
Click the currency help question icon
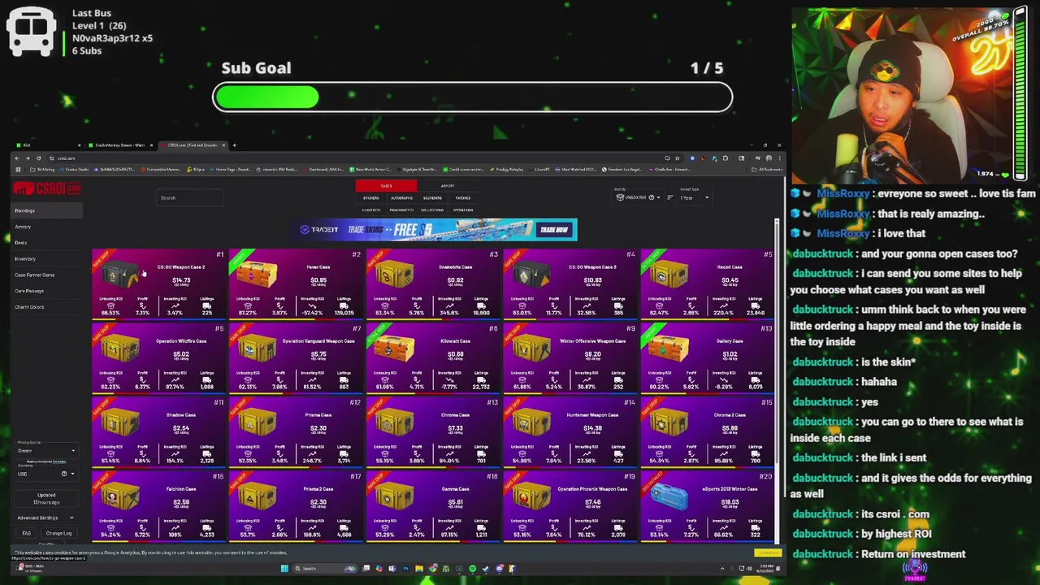click(x=64, y=474)
